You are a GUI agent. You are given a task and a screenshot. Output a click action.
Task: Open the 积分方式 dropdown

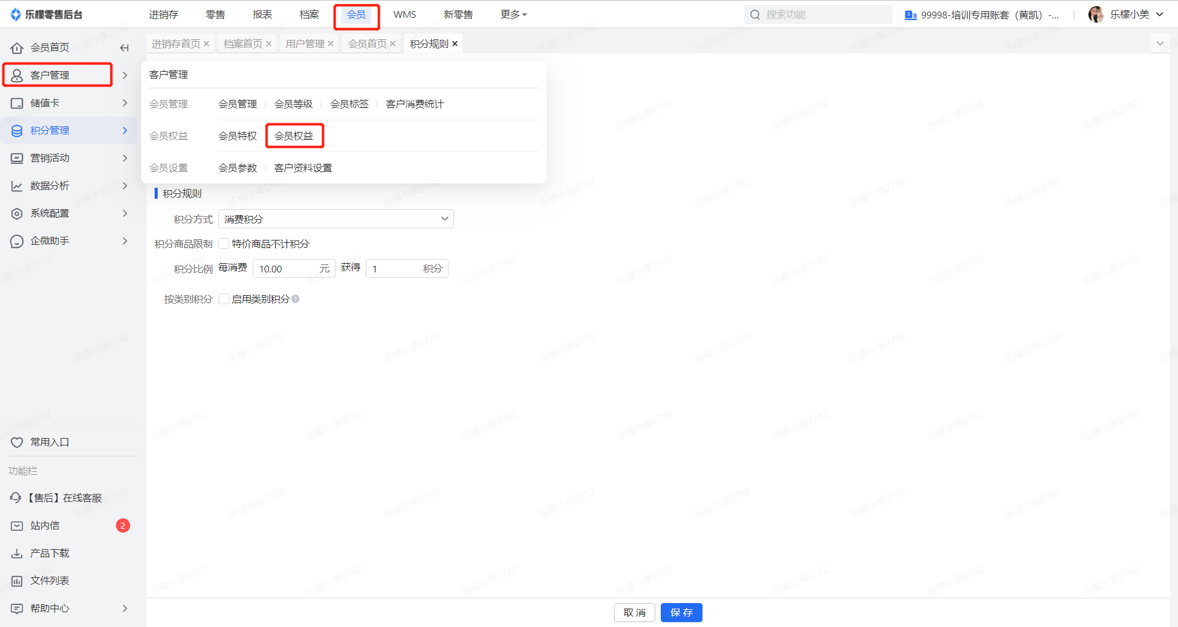coord(336,219)
